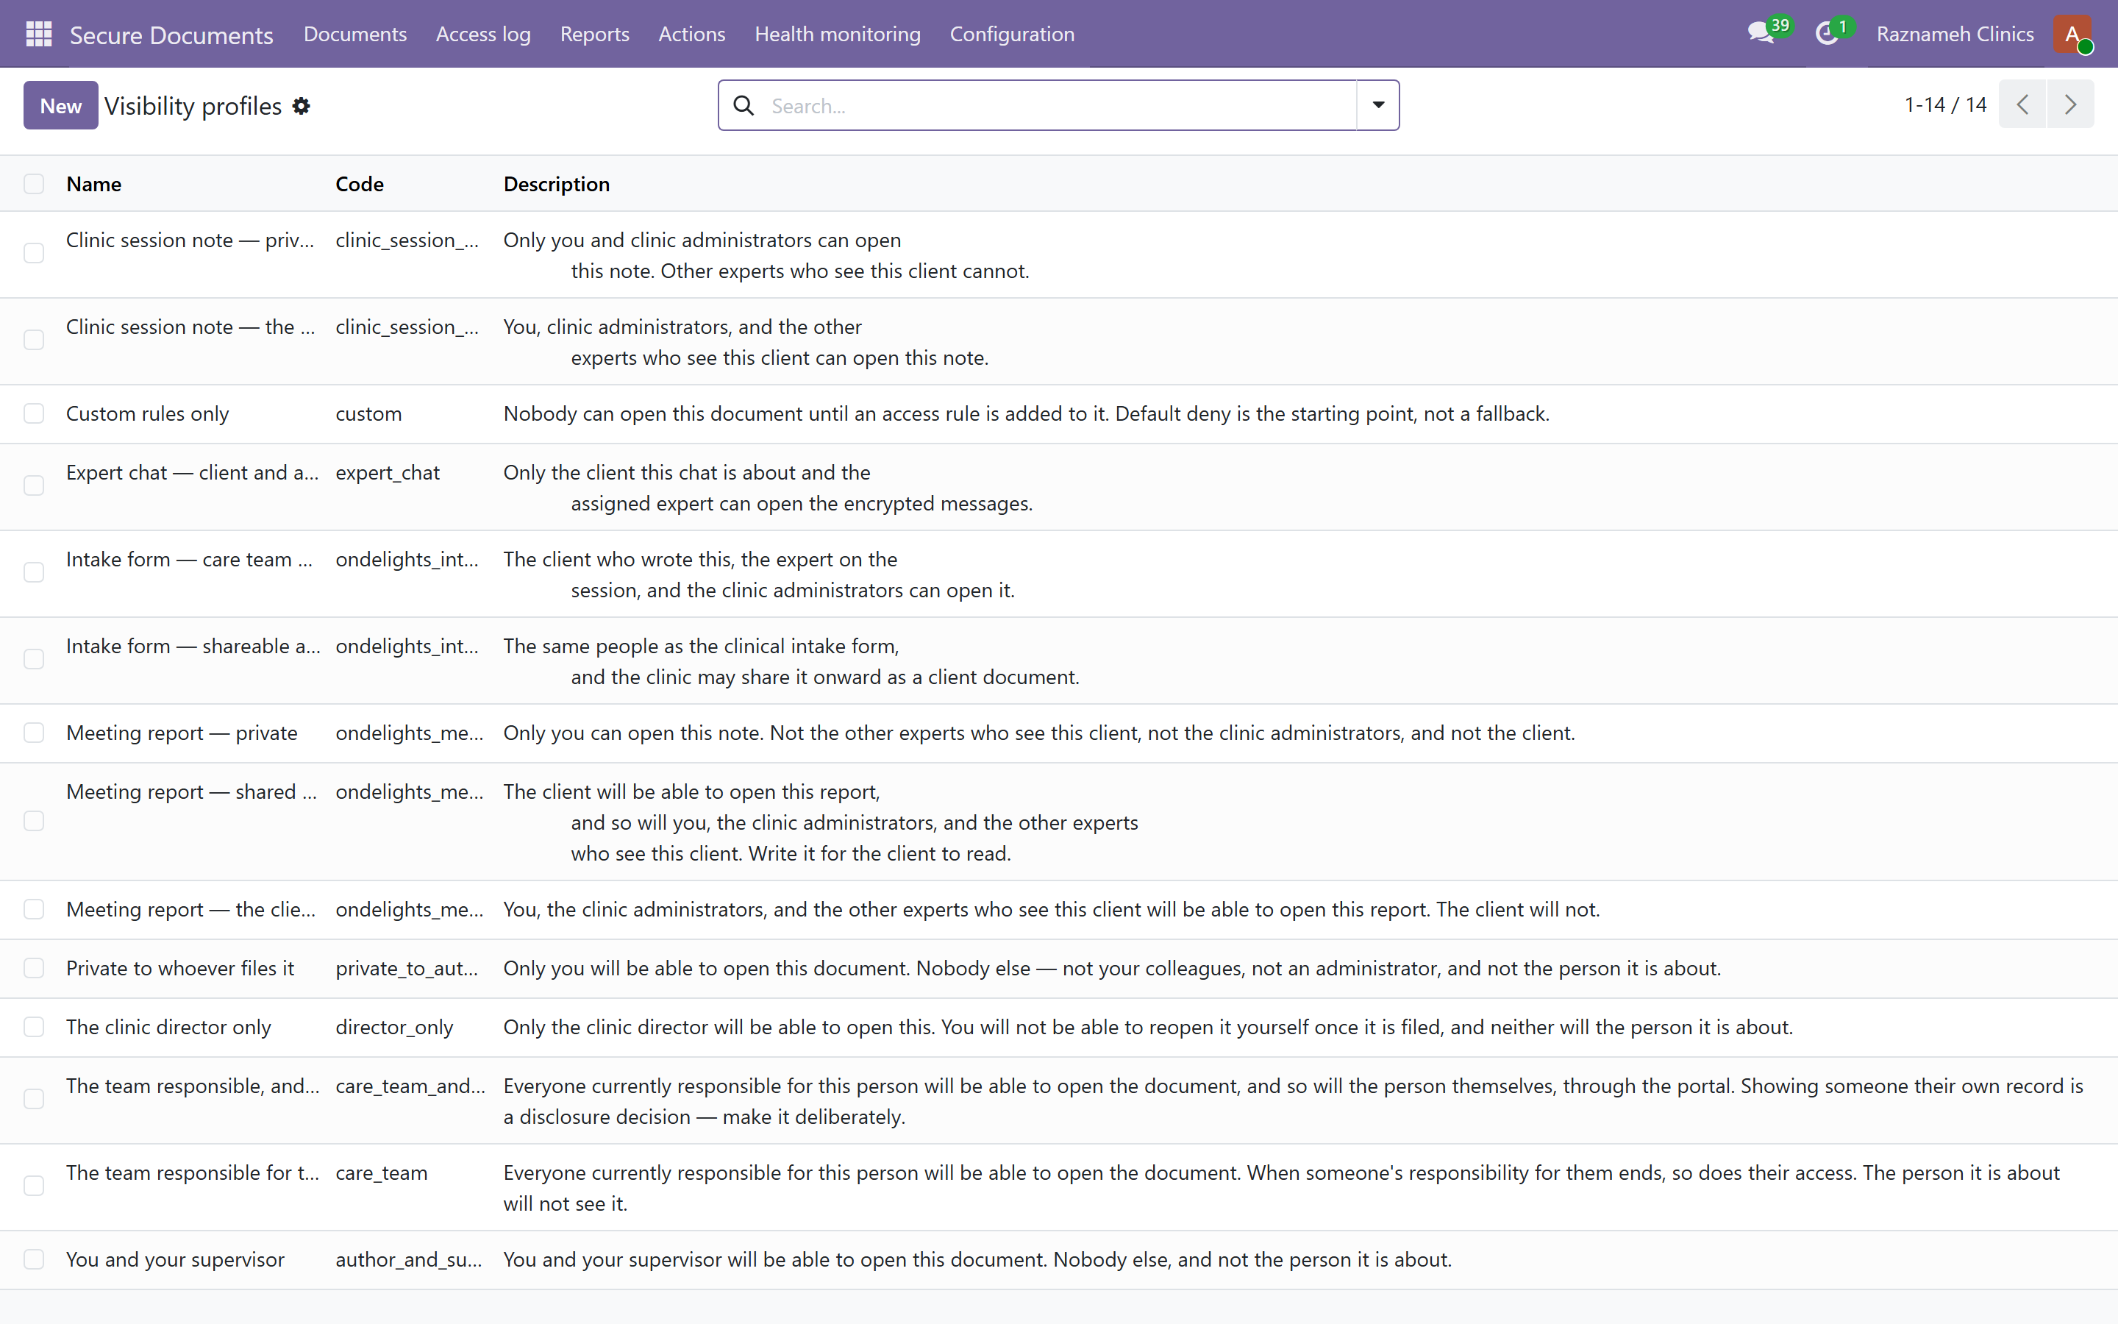This screenshot has width=2118, height=1324.
Task: Go to the next page arrow
Action: [2070, 105]
